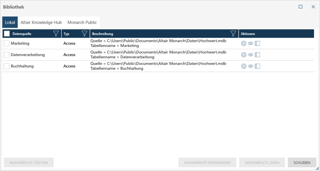
Task: Toggle the select-all checkbox in header
Action: (x=7, y=34)
